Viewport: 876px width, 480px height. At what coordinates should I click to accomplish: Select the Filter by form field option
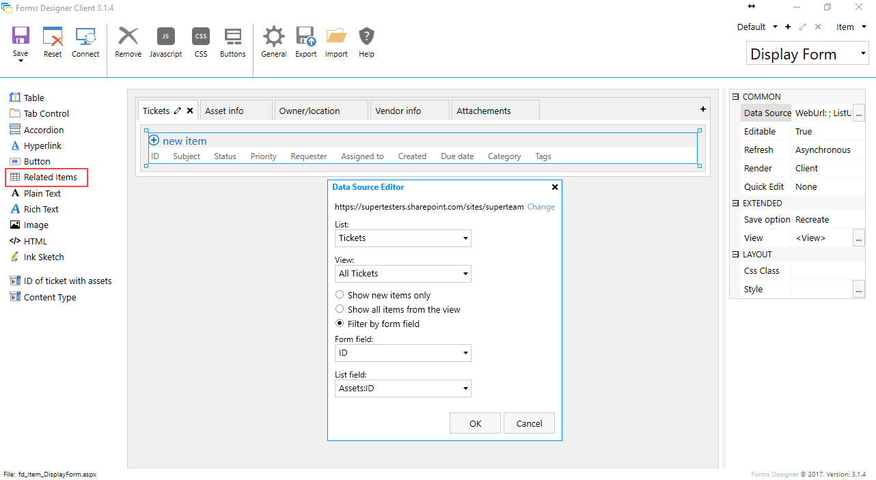(x=340, y=324)
